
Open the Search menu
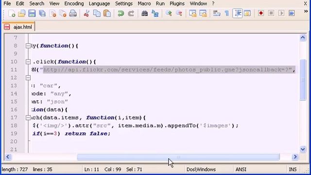(37, 3)
